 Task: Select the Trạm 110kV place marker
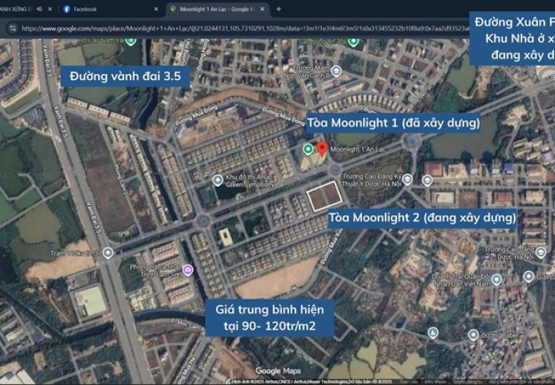point(108,253)
